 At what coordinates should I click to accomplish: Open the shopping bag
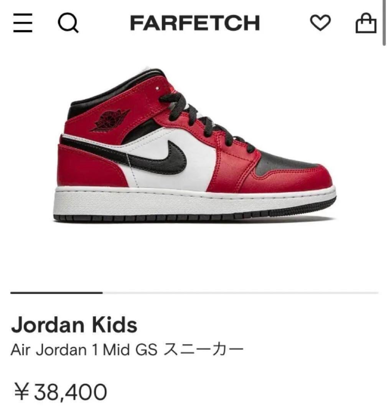(x=366, y=23)
